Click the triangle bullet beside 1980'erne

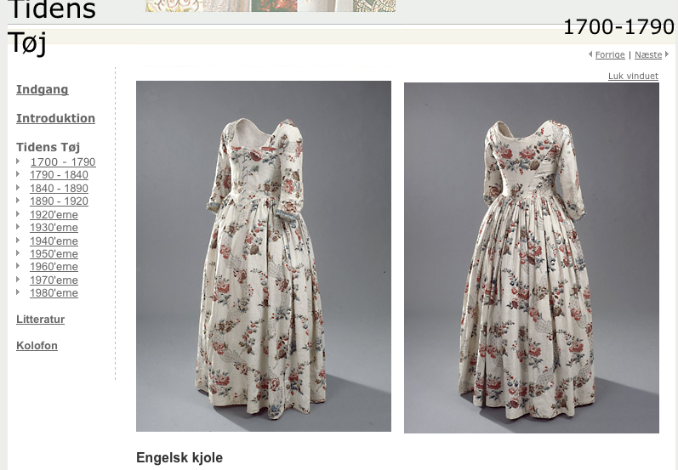pyautogui.click(x=18, y=292)
